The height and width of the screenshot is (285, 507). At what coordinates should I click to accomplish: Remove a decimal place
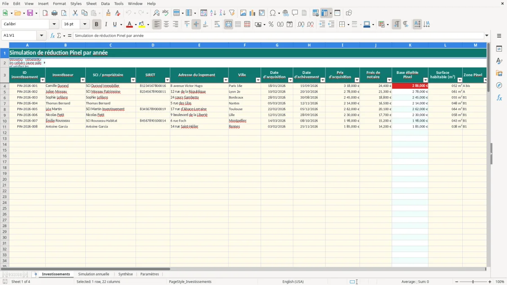point(311,24)
